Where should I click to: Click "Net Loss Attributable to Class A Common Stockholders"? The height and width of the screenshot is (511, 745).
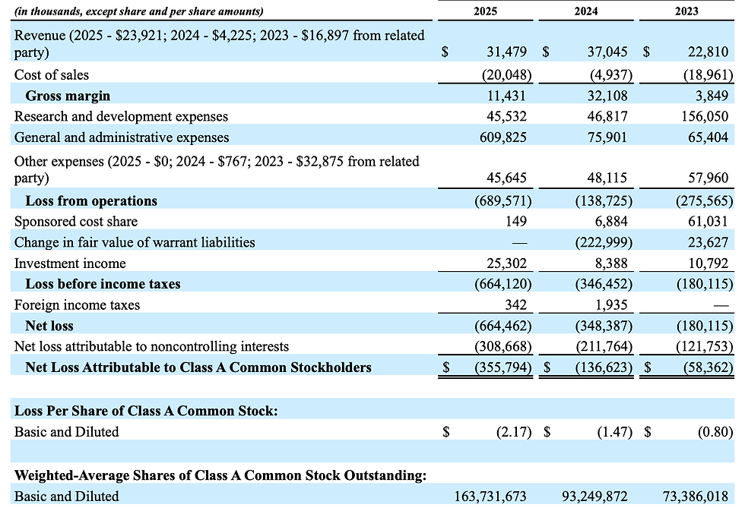click(198, 367)
